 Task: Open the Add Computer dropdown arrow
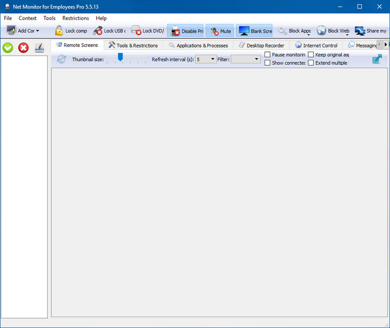[x=37, y=31]
